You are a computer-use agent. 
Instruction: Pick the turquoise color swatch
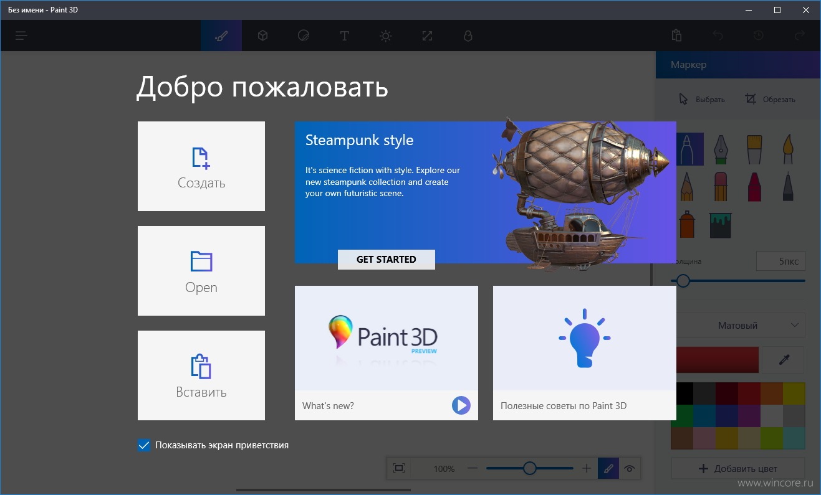pos(794,438)
